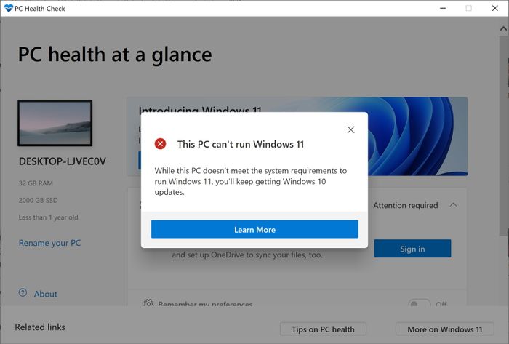Click the PC Health Check heart icon
509x344 pixels.
point(9,8)
